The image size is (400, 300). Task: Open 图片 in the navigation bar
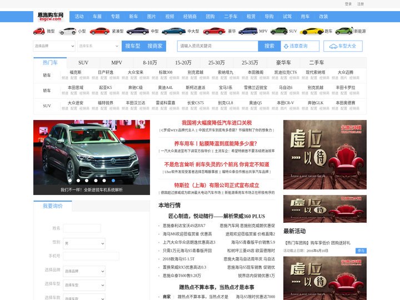(x=151, y=17)
